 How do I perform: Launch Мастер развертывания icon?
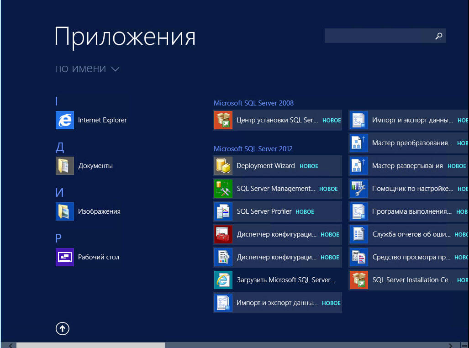pos(358,166)
